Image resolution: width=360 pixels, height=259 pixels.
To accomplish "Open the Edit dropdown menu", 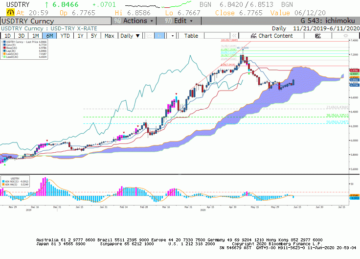I will click(179, 21).
